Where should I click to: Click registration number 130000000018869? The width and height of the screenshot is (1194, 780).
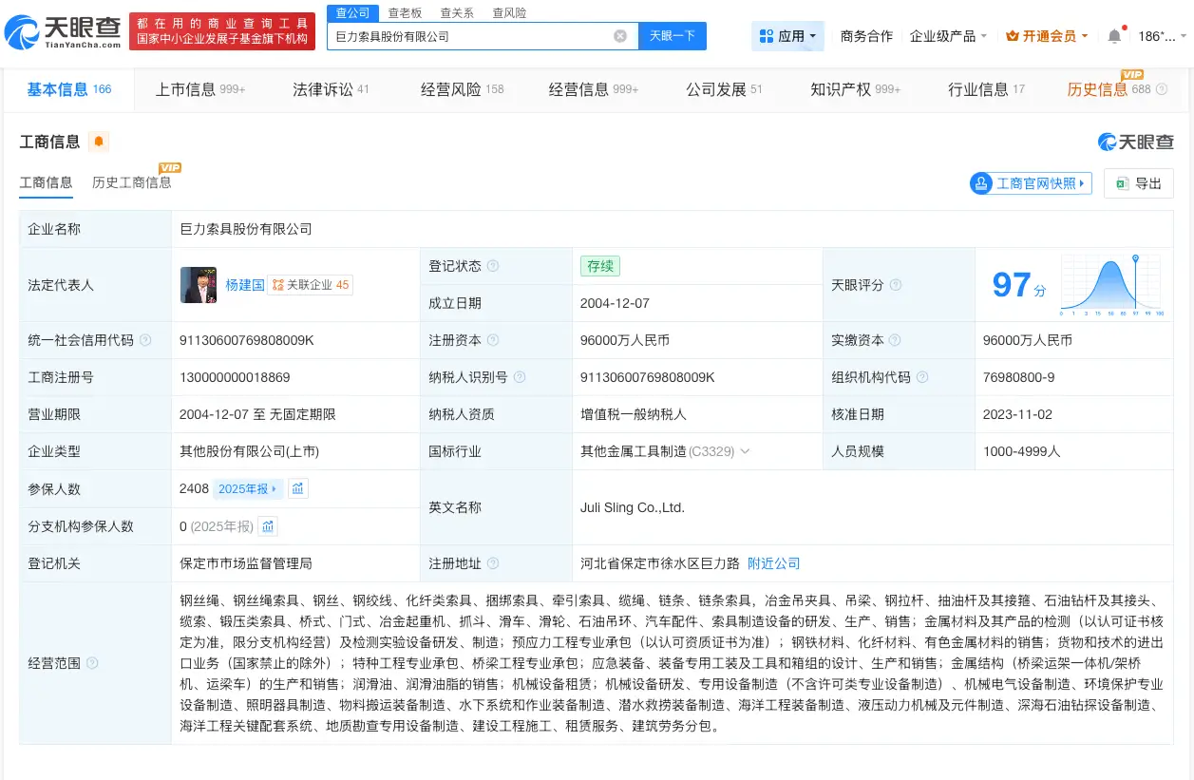coord(235,377)
